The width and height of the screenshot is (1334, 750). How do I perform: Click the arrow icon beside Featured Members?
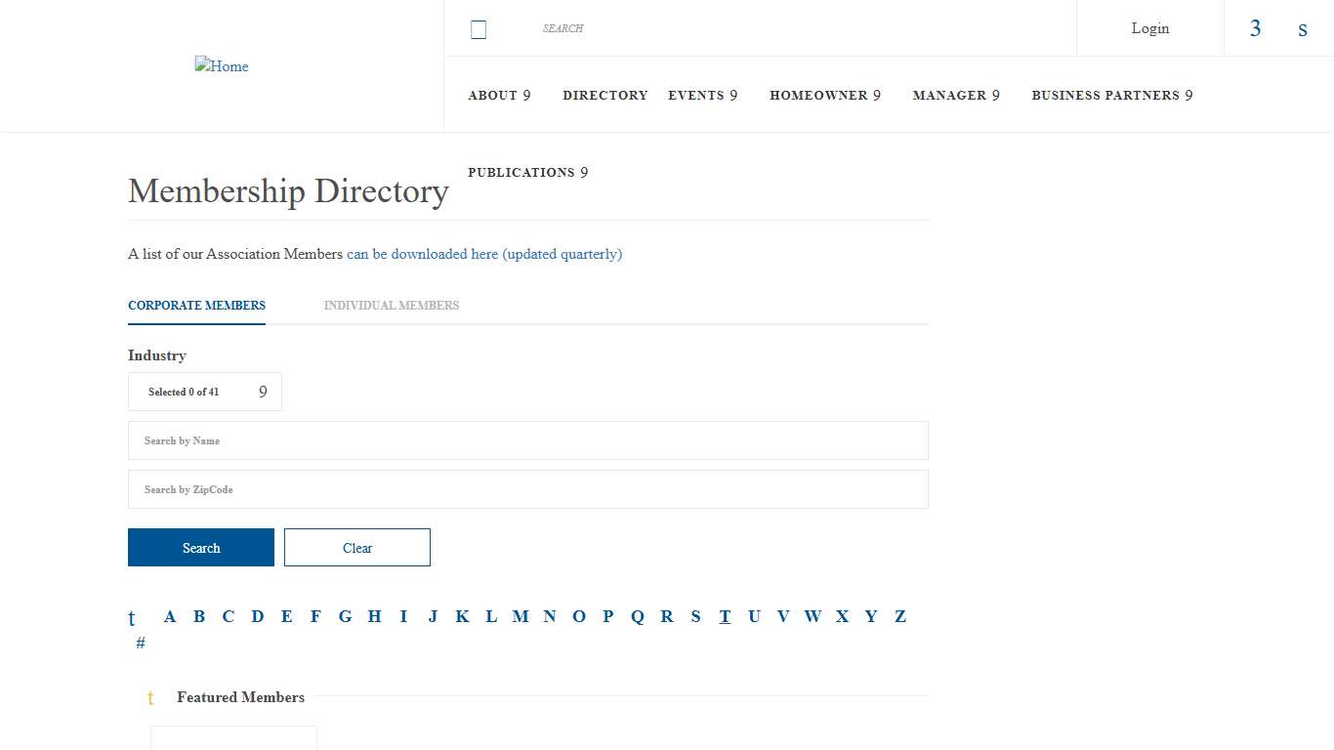tap(150, 698)
